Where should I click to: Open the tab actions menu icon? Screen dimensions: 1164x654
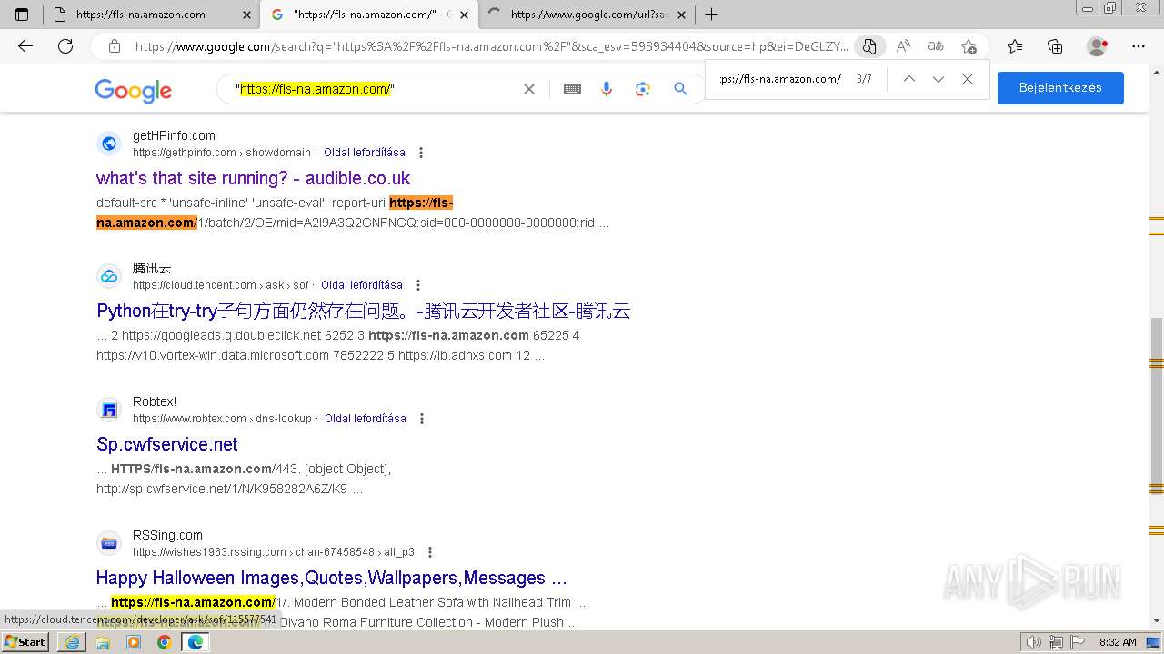22,15
